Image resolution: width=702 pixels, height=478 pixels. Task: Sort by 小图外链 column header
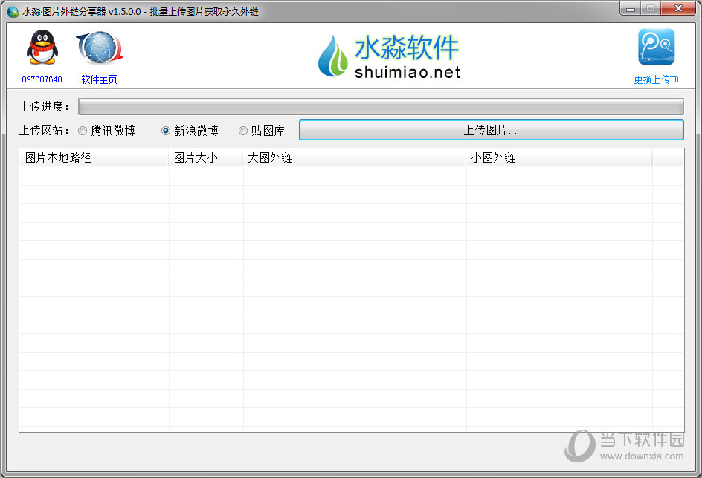click(x=559, y=157)
